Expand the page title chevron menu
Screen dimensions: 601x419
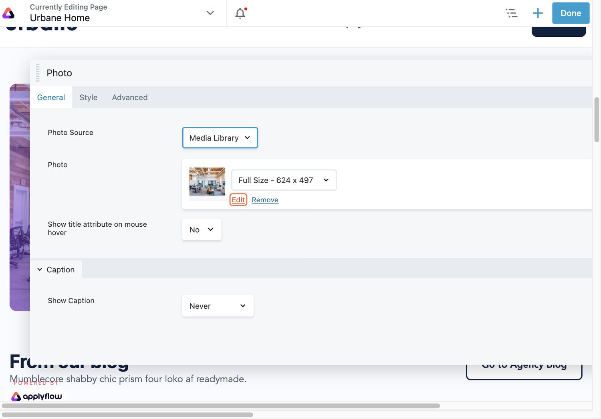click(210, 13)
